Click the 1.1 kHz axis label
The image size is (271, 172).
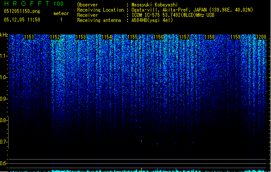point(3,56)
